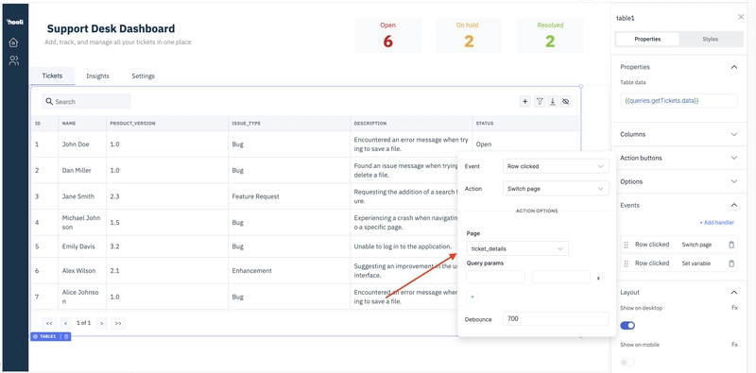This screenshot has height=373, width=756.
Task: Delete the Switch page event handler
Action: [731, 245]
